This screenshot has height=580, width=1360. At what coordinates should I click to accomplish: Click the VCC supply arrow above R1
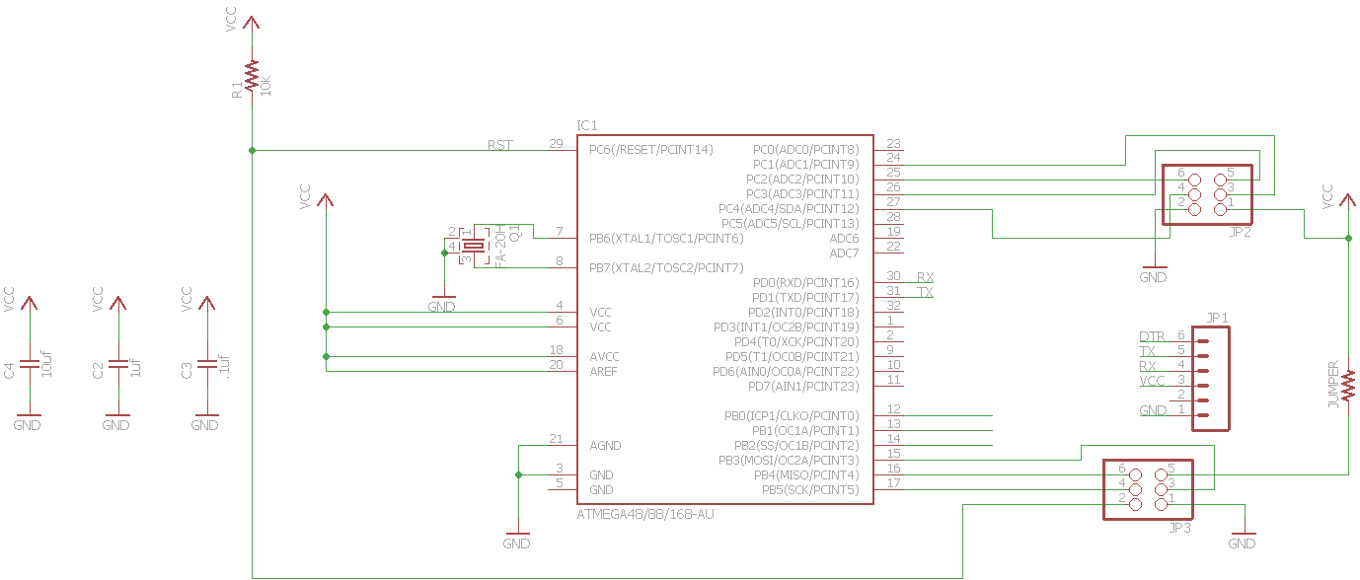coord(252,24)
